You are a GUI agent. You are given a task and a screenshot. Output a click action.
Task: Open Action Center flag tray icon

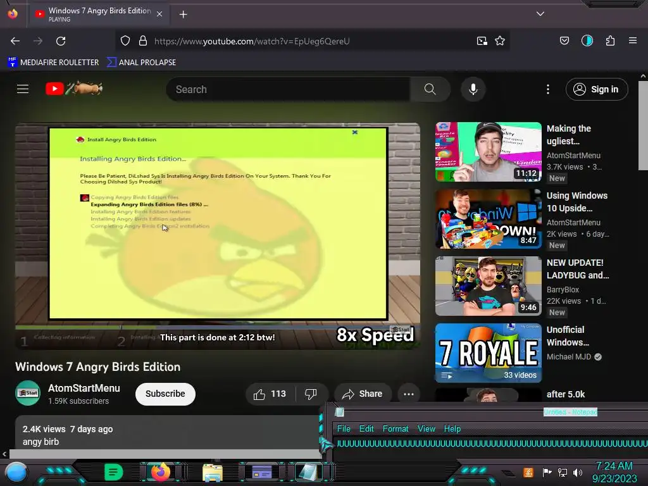pos(547,472)
